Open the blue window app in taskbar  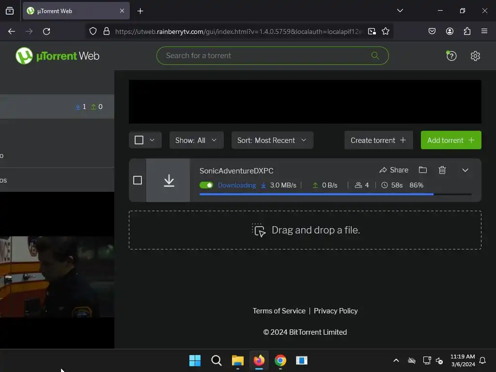click(x=301, y=360)
